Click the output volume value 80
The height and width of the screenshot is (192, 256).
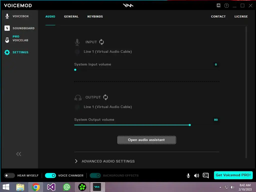pyautogui.click(x=216, y=120)
